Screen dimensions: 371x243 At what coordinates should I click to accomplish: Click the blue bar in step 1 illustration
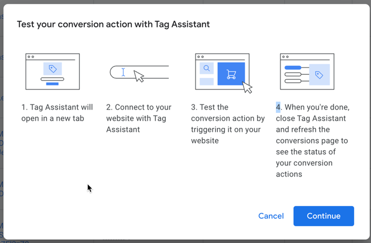52,84
